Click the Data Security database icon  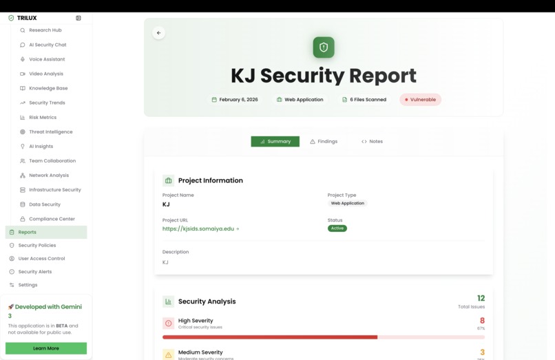[x=23, y=204]
